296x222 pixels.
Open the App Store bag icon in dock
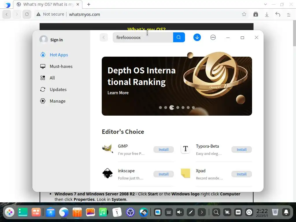[77, 212]
